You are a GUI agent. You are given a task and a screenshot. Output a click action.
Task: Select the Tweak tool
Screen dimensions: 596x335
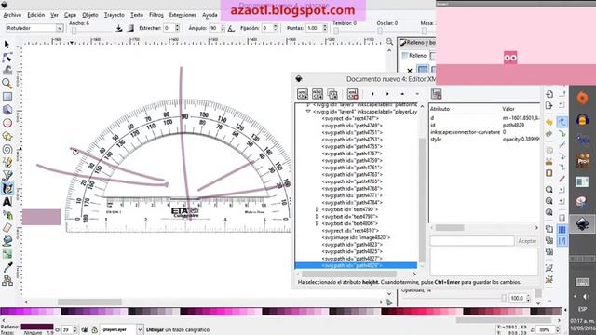point(7,71)
